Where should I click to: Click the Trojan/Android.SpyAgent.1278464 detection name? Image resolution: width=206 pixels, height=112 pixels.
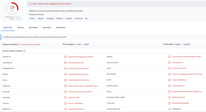(x=80, y=57)
